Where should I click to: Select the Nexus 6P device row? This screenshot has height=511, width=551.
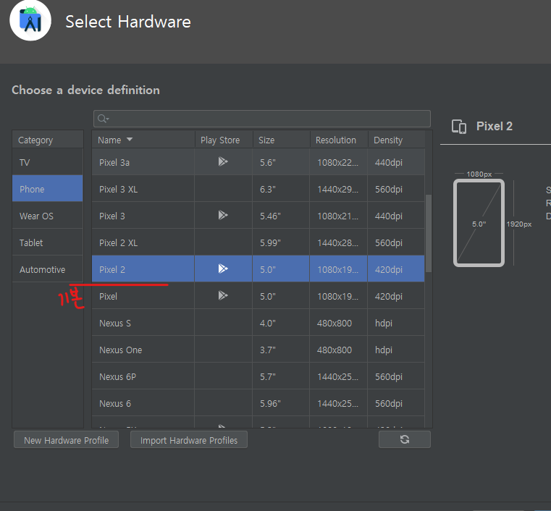point(258,376)
